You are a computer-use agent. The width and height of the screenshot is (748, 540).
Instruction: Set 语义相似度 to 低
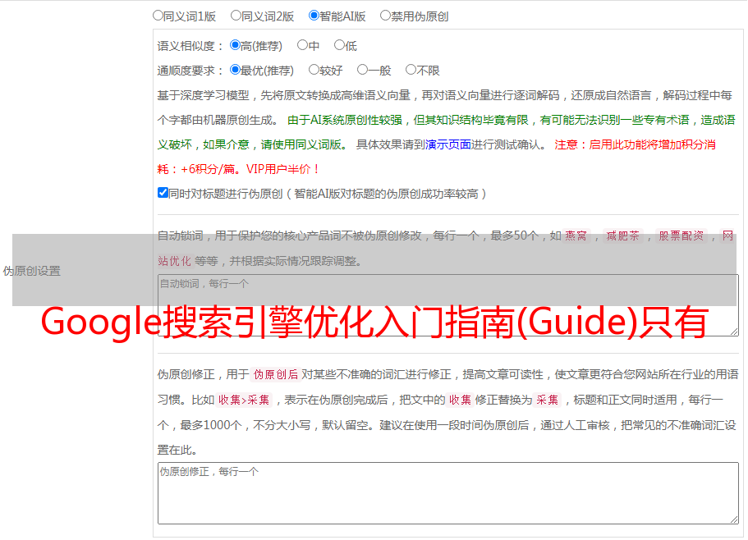(339, 45)
